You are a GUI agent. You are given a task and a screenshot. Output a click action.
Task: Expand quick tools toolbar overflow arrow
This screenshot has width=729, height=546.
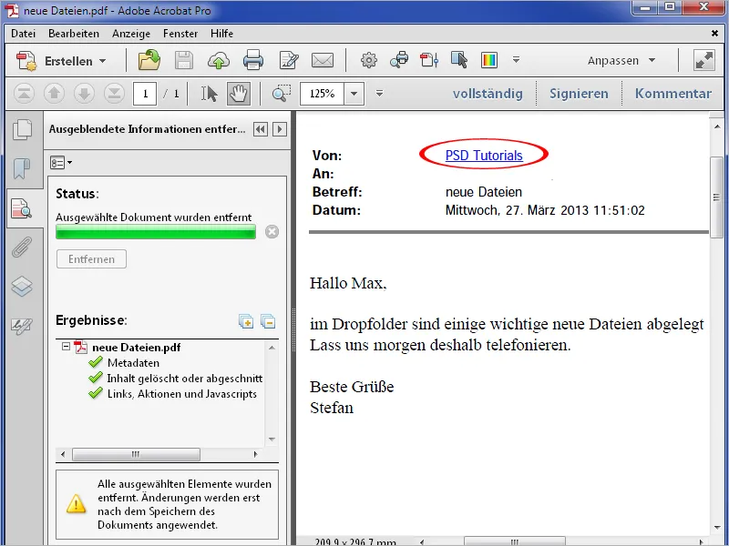(516, 59)
